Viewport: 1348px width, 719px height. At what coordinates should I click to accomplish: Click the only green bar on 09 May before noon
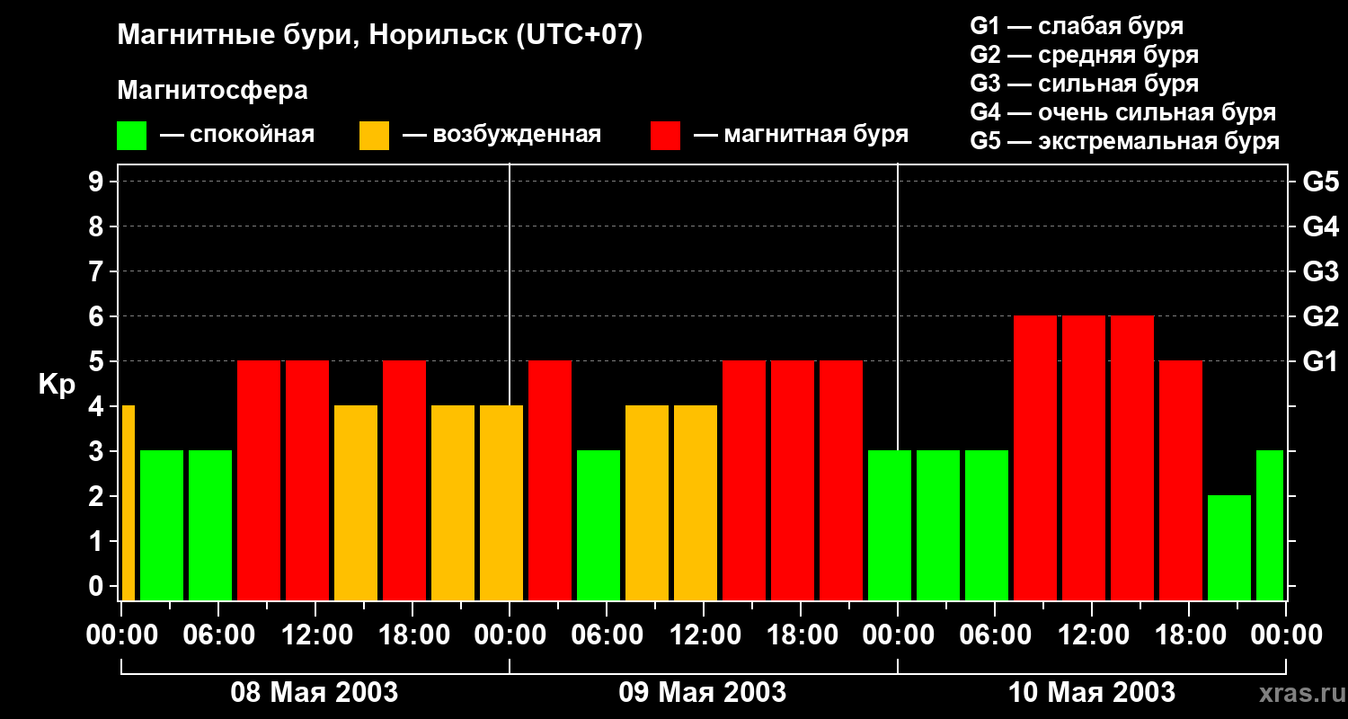(x=599, y=525)
